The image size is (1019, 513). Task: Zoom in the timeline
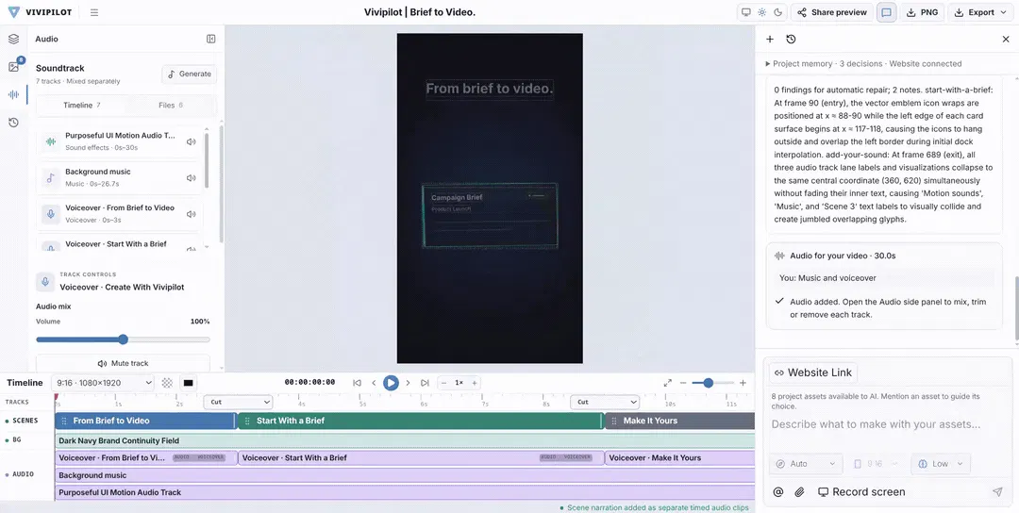coord(743,383)
